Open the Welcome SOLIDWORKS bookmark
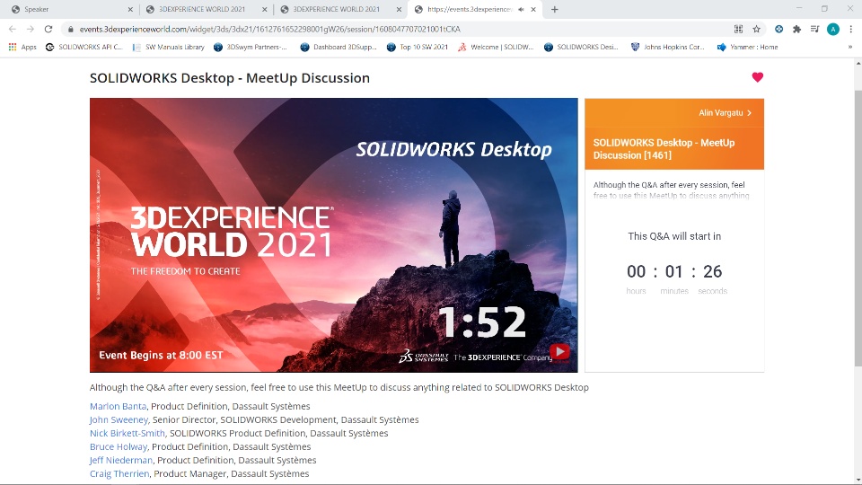 click(x=496, y=48)
